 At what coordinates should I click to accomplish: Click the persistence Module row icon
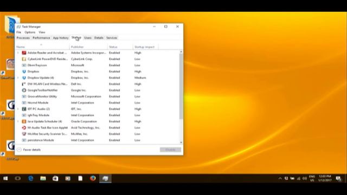[x=24, y=140]
